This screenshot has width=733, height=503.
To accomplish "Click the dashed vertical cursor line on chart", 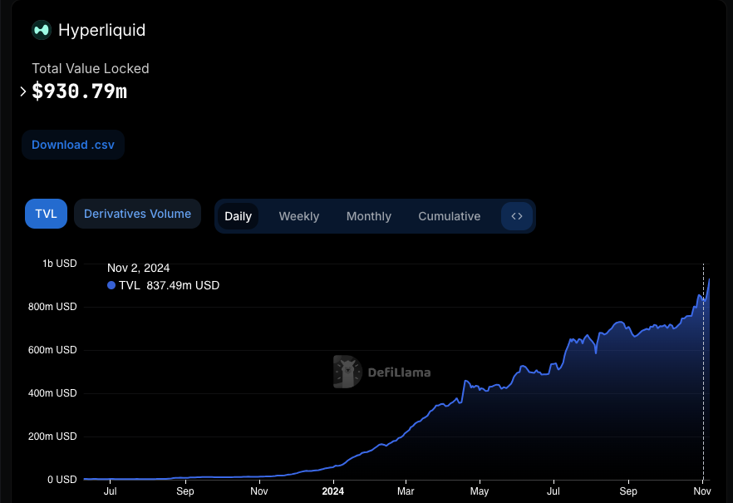I will pos(703,372).
